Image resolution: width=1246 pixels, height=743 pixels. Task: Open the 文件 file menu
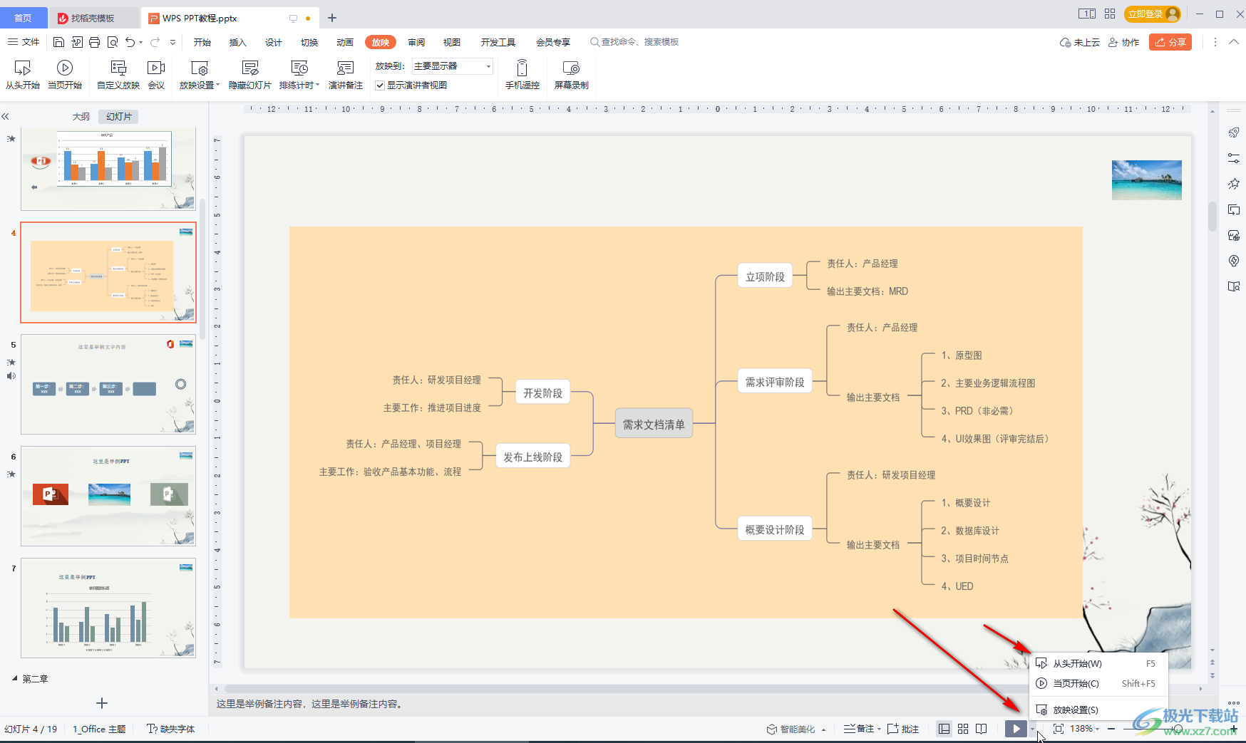coord(24,42)
